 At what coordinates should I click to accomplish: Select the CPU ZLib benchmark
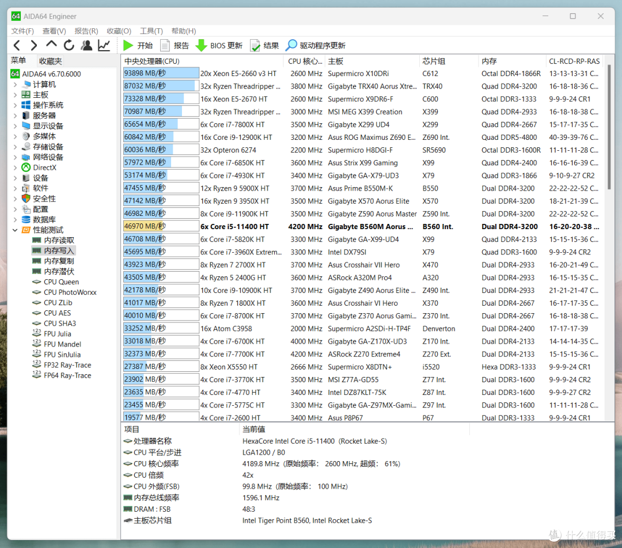coord(52,303)
